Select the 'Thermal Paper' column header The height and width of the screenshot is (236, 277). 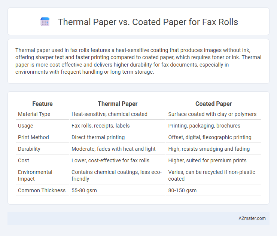(x=118, y=104)
